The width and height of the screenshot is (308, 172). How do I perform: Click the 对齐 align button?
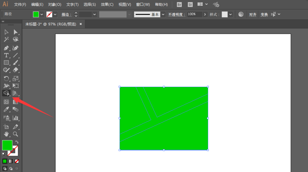pyautogui.click(x=253, y=14)
